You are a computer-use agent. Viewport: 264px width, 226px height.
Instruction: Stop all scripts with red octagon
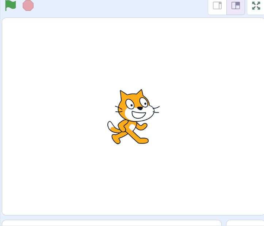[x=28, y=5]
